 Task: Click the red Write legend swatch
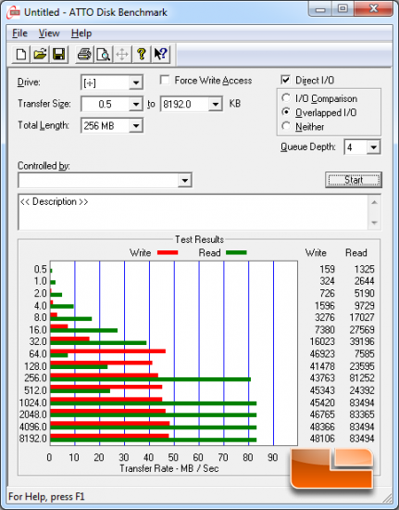(x=168, y=252)
